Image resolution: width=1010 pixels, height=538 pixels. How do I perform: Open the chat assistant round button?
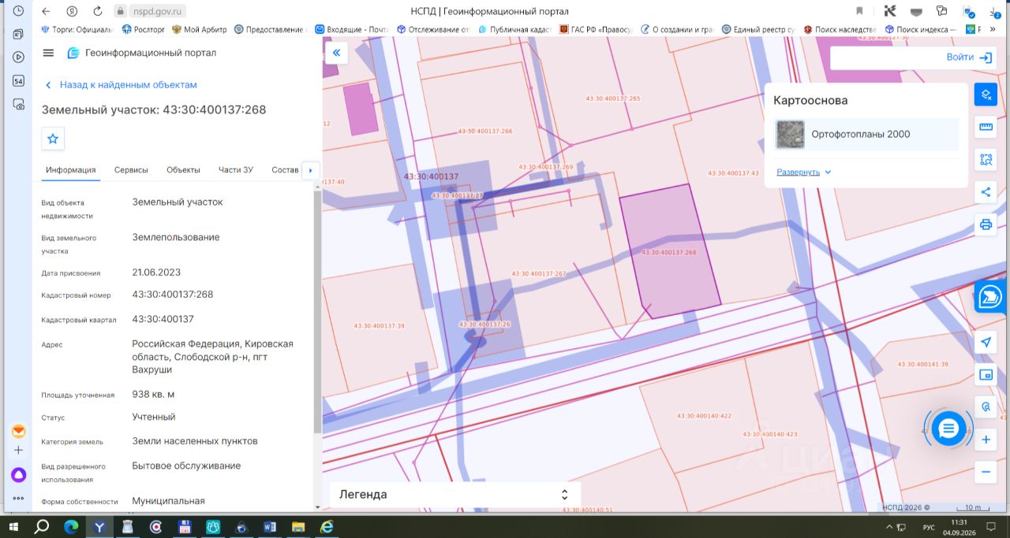click(948, 429)
